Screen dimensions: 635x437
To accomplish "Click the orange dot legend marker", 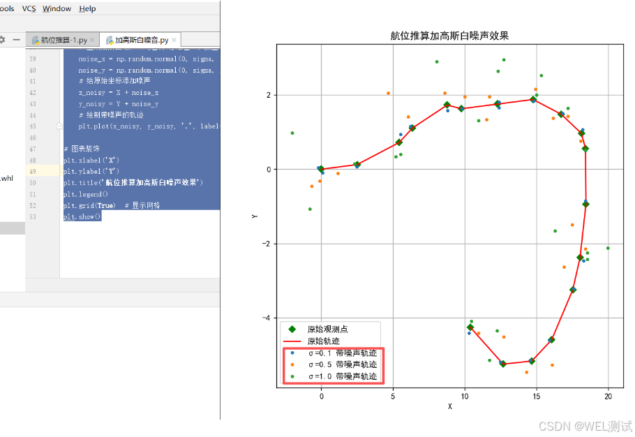I will pyautogui.click(x=292, y=364).
